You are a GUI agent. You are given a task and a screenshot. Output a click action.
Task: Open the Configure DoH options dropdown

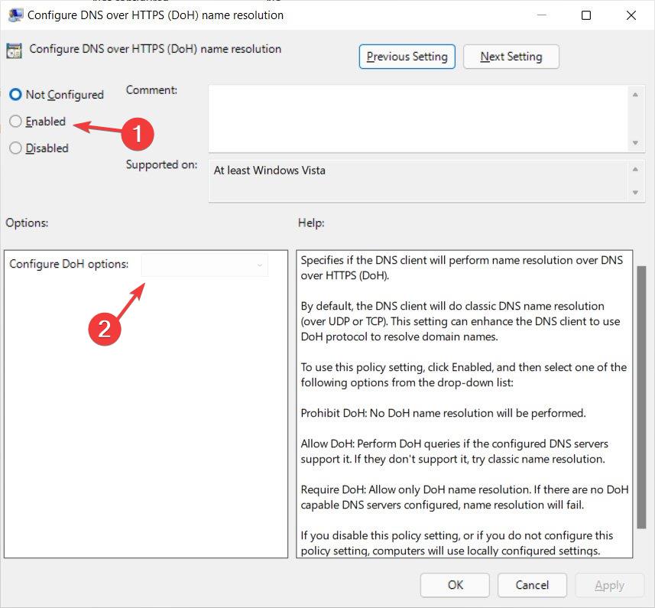click(x=204, y=263)
